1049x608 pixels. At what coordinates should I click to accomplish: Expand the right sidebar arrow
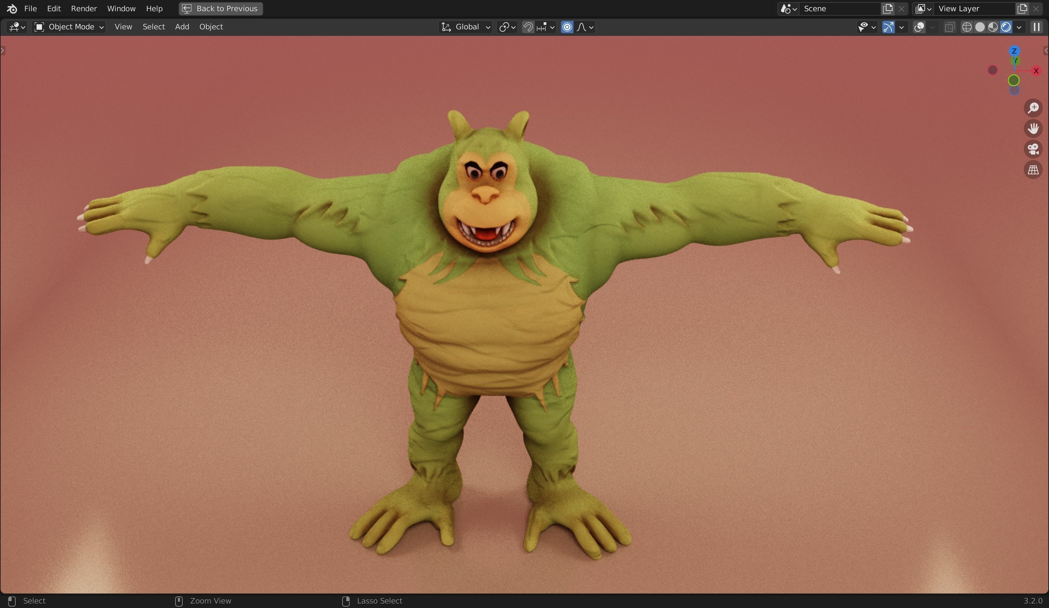click(x=1046, y=51)
